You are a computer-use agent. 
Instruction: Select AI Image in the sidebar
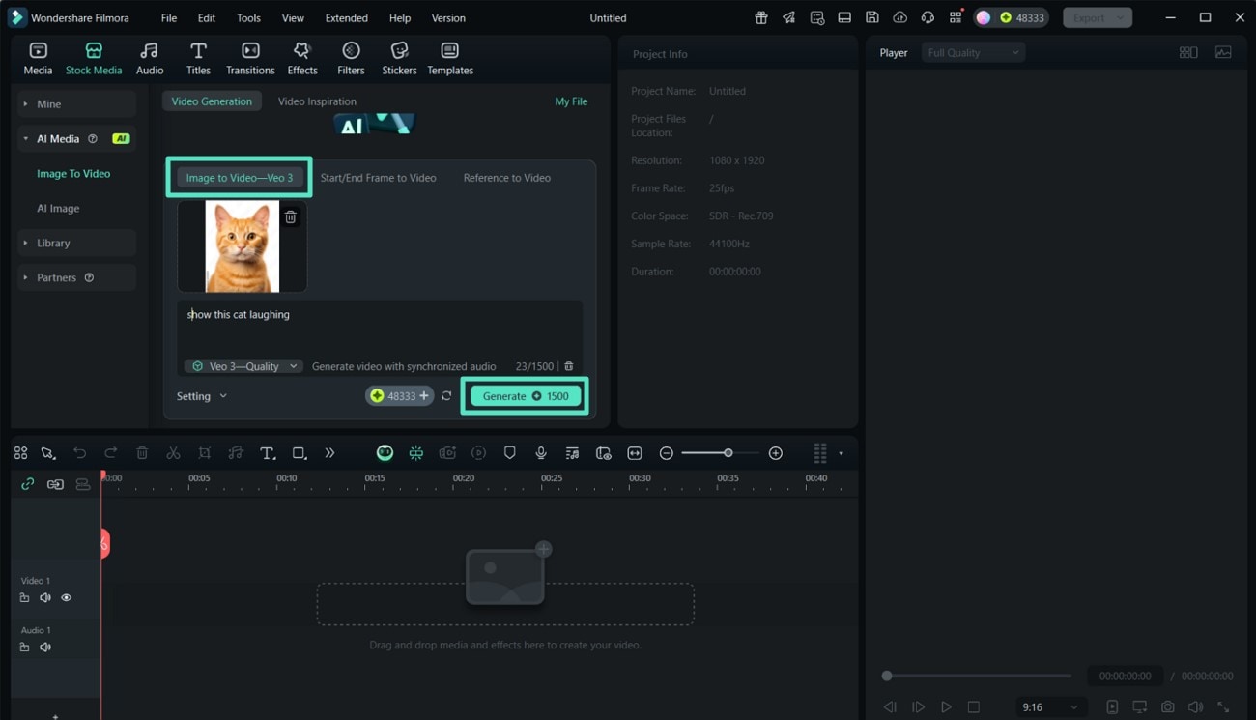click(x=58, y=208)
